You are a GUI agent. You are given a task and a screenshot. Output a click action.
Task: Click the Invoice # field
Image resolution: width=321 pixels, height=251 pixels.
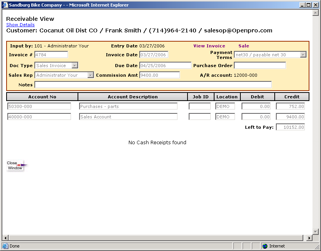51,55
